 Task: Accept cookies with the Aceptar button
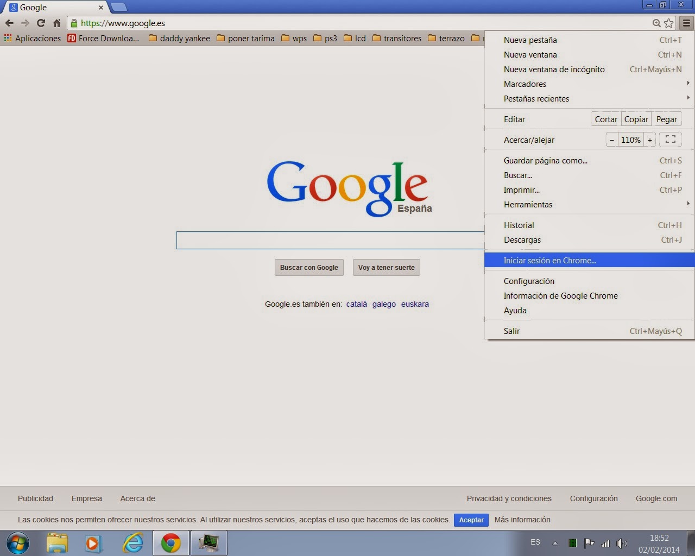471,520
